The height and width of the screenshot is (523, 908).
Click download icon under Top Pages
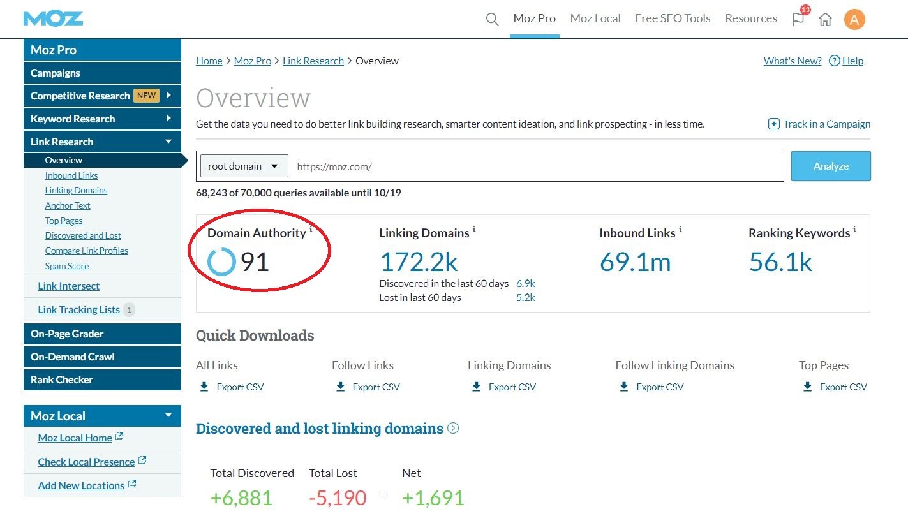tap(807, 387)
